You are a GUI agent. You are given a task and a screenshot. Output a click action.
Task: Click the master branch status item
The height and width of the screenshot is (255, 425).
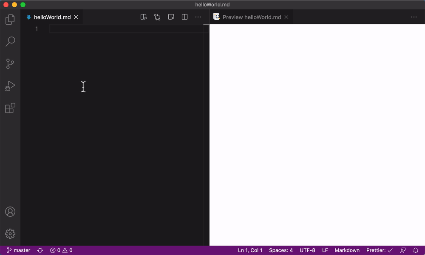18,250
